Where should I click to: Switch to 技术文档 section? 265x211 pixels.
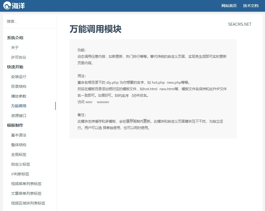click(251, 5)
